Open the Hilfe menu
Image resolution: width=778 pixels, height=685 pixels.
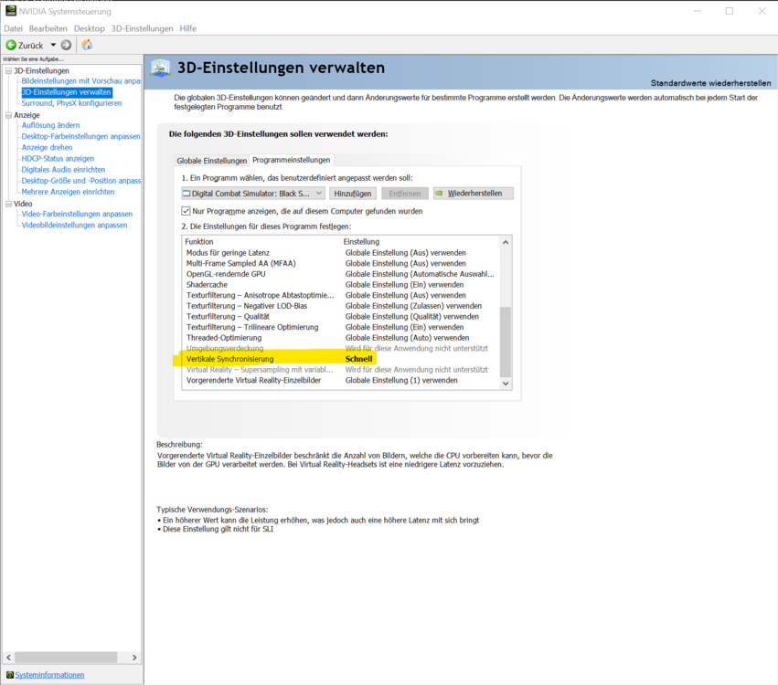(187, 27)
